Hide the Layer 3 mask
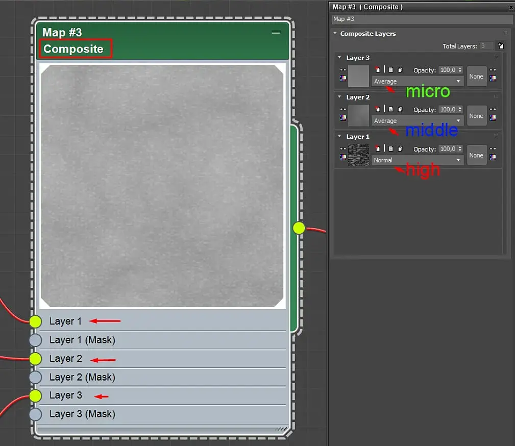 pos(493,69)
